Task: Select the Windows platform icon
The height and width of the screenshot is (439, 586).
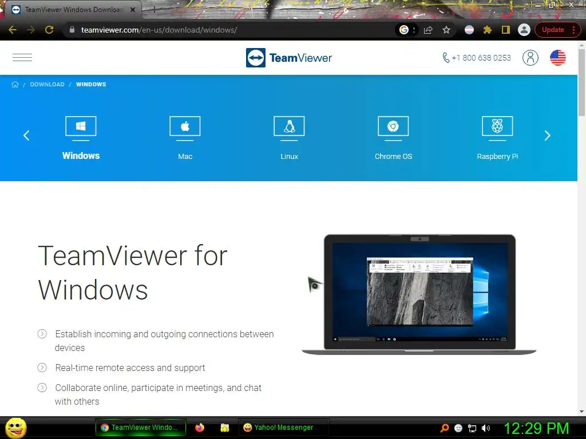Action: [81, 128]
